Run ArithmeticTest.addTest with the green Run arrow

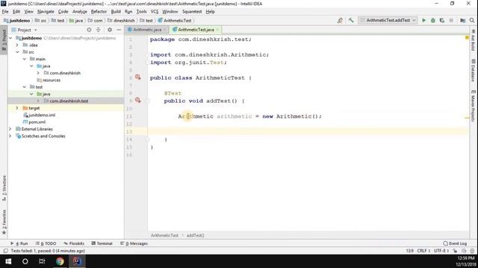pos(423,20)
